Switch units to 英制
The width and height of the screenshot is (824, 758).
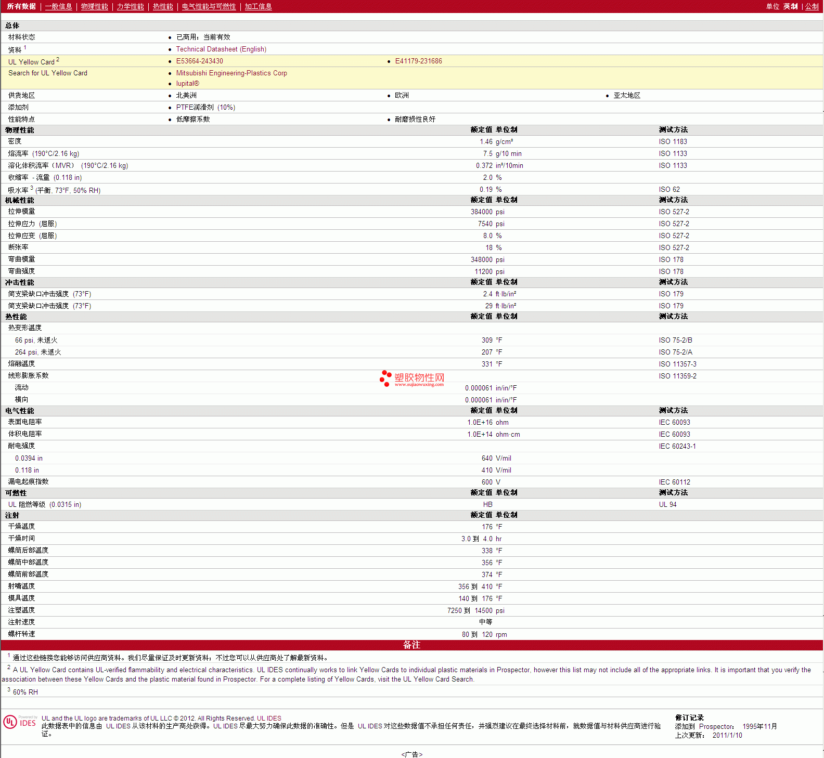pyautogui.click(x=790, y=6)
